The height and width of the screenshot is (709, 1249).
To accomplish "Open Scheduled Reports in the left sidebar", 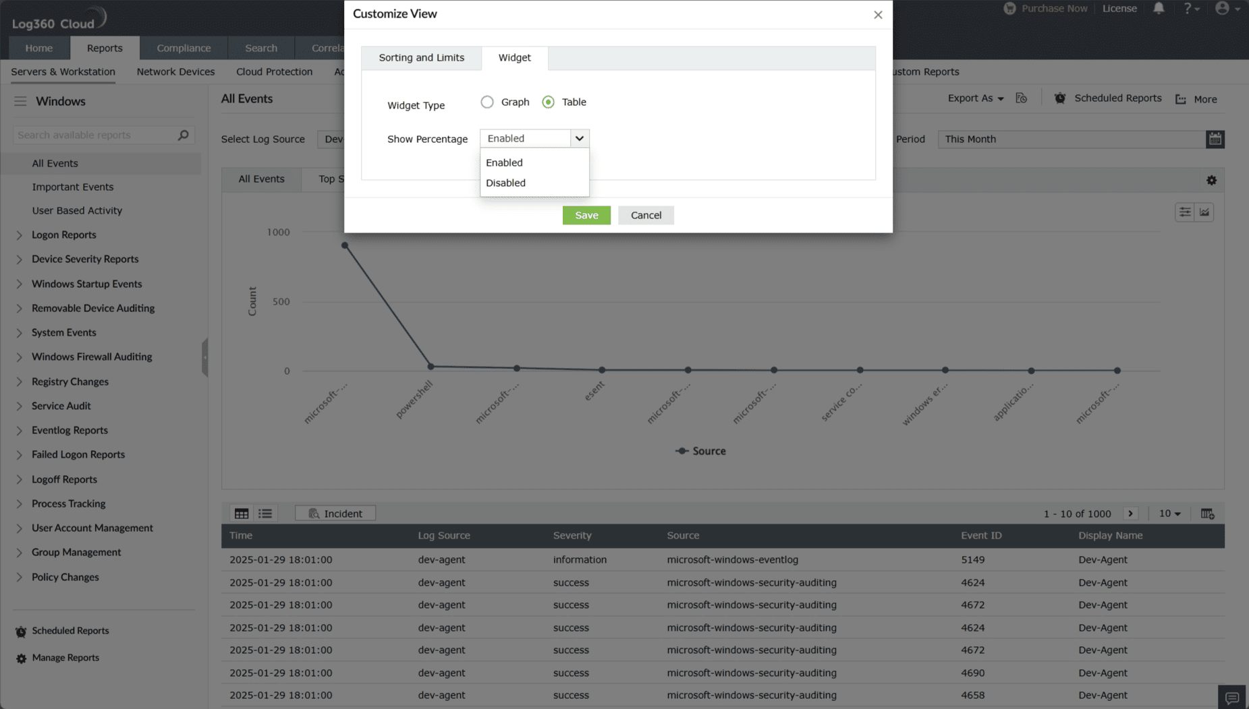I will (70, 631).
